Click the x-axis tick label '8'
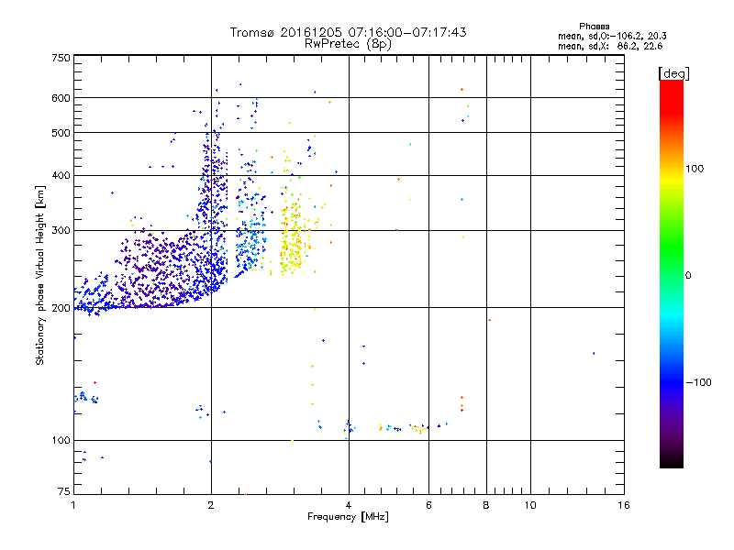The height and width of the screenshot is (550, 734). point(486,505)
